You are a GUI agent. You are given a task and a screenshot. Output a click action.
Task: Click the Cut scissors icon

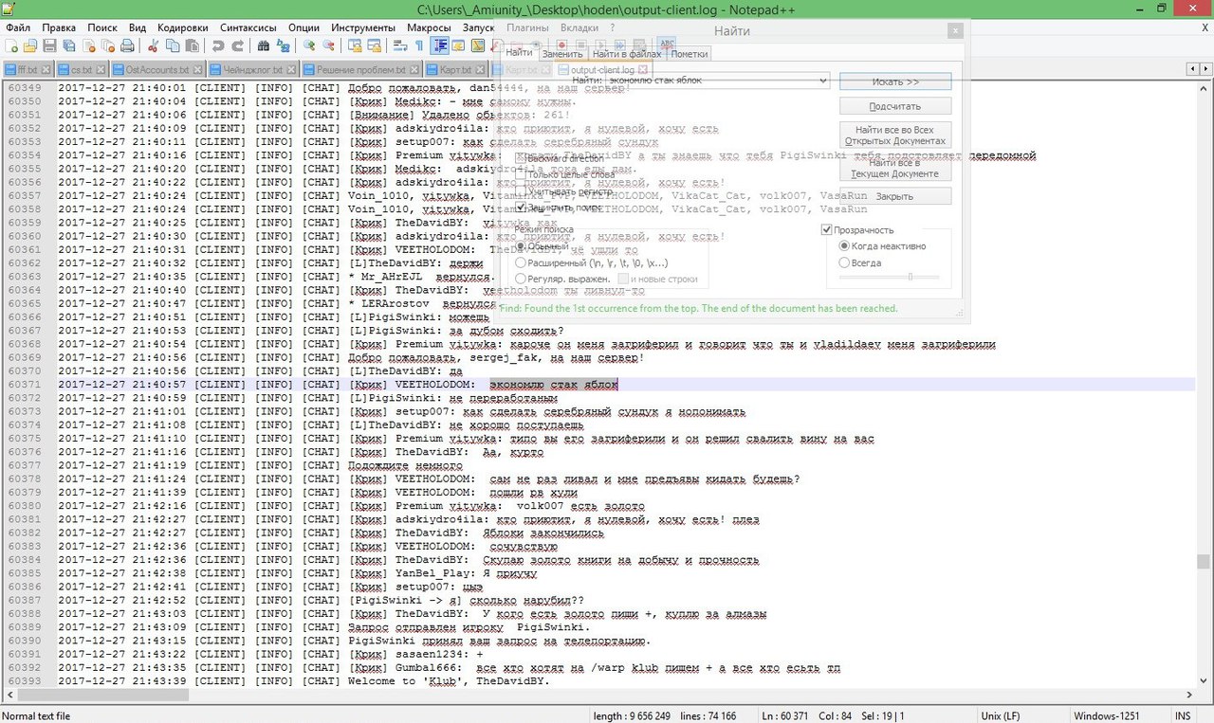pyautogui.click(x=153, y=45)
